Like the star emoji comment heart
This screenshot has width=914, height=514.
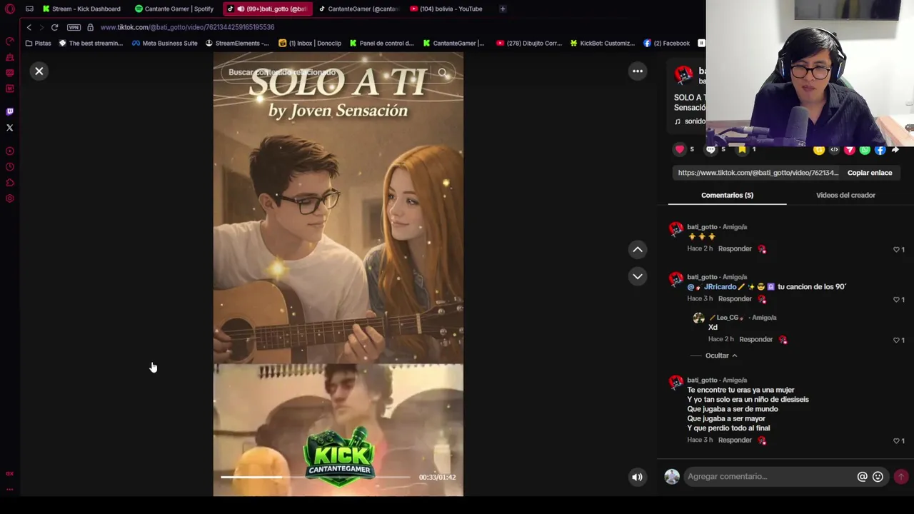pos(897,249)
